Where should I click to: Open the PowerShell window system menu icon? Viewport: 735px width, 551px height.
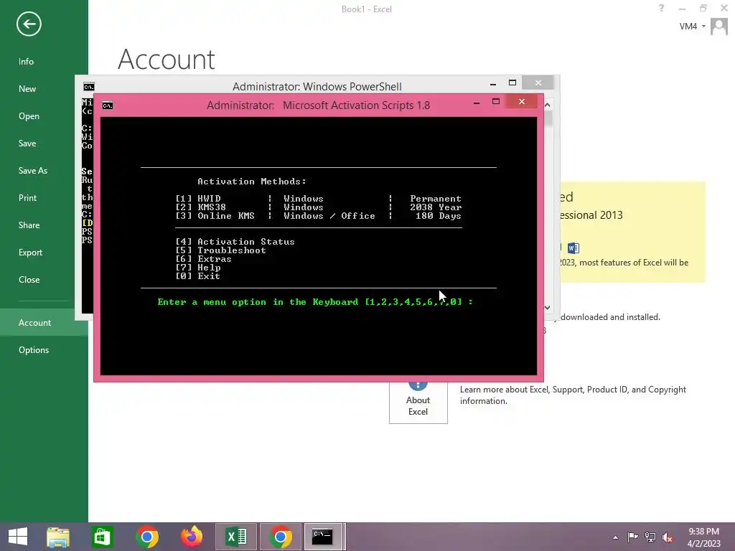88,87
